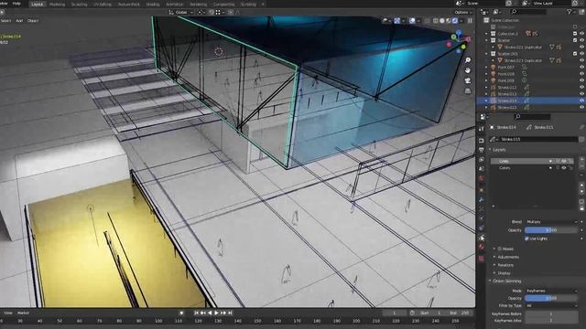Add new layer with plus button
The height and width of the screenshot is (329, 586).
[581, 159]
